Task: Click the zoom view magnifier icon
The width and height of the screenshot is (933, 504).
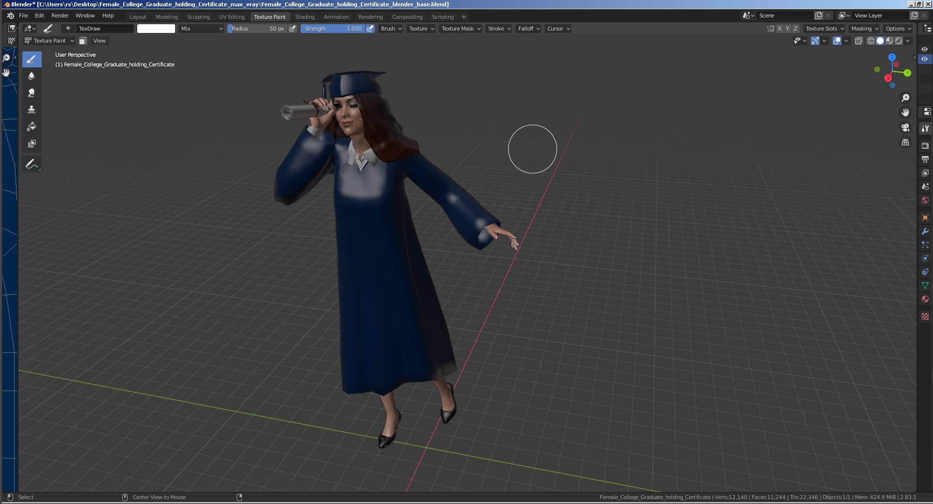Action: (x=905, y=98)
